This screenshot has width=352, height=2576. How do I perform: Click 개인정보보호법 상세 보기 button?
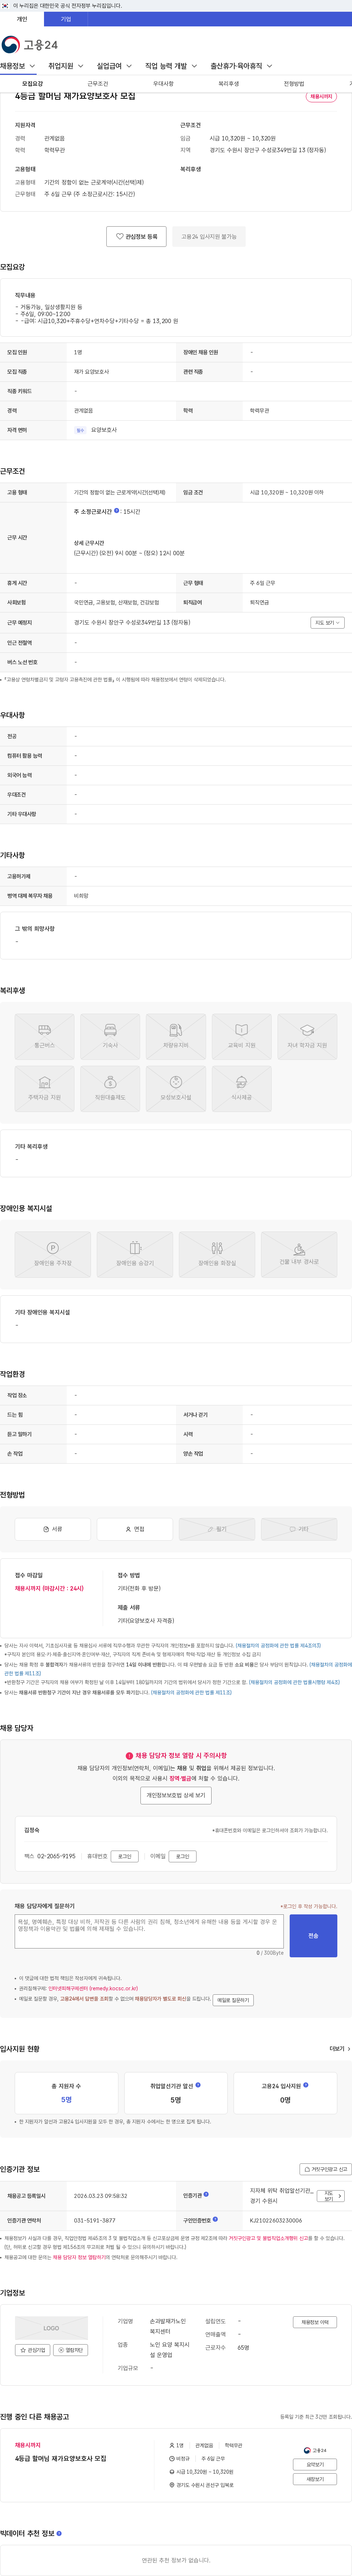(176, 1795)
